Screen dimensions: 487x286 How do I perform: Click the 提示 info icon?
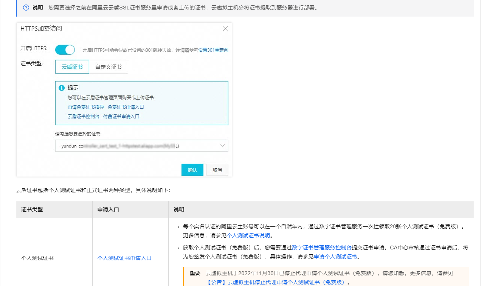coord(62,88)
